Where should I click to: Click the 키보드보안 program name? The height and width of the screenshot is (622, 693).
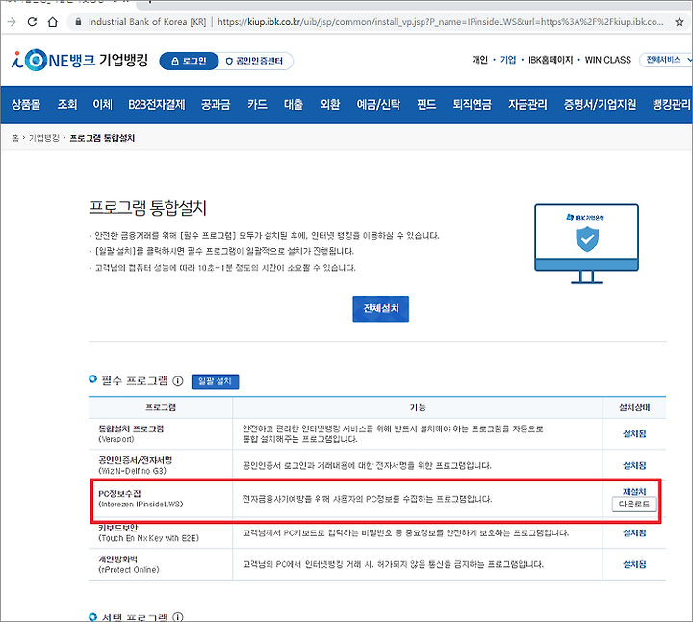pyautogui.click(x=118, y=528)
